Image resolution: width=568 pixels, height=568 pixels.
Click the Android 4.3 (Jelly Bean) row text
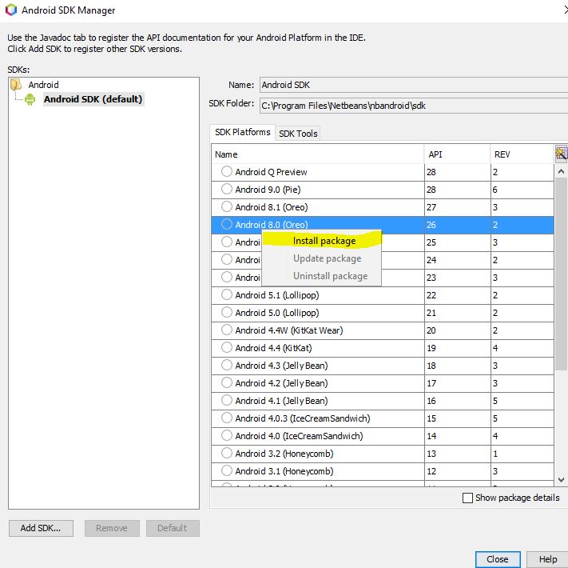(x=281, y=366)
